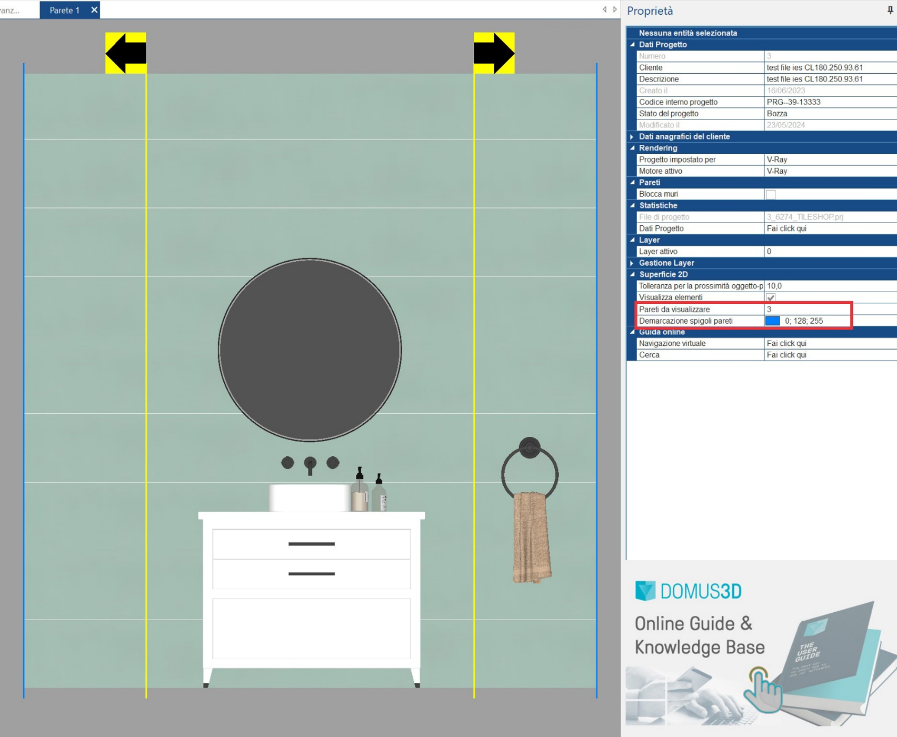Screen dimensions: 897x737
Task: Click the DOMUS3D logo
Action: (688, 591)
